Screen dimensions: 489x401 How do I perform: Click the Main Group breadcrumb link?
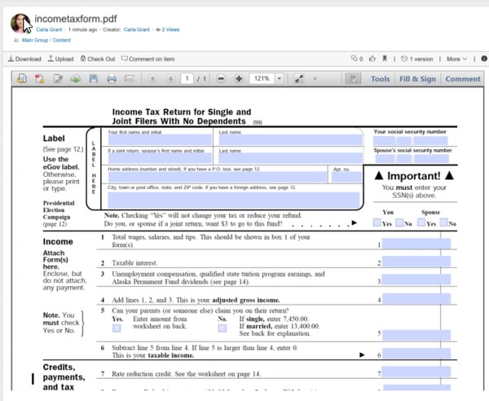coord(35,39)
